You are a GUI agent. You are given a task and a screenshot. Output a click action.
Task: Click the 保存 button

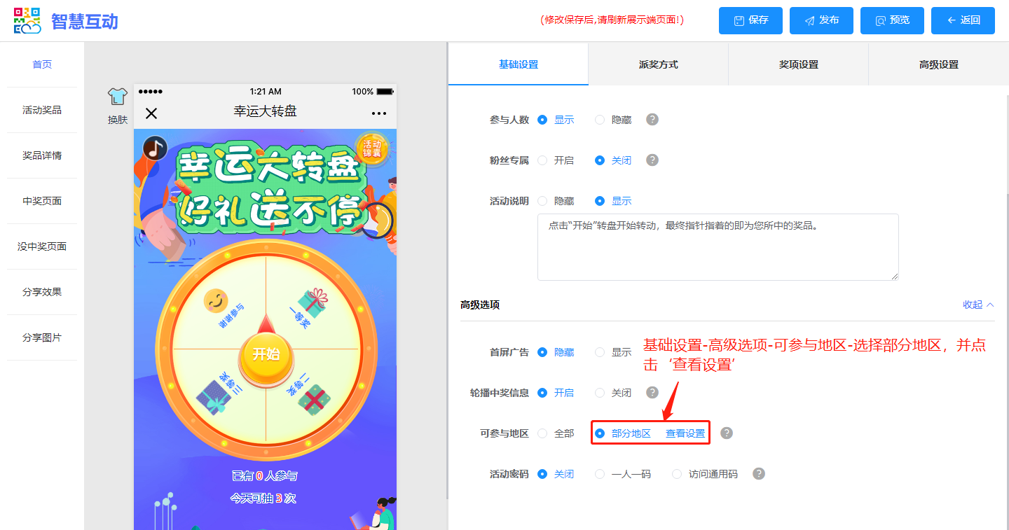point(750,20)
